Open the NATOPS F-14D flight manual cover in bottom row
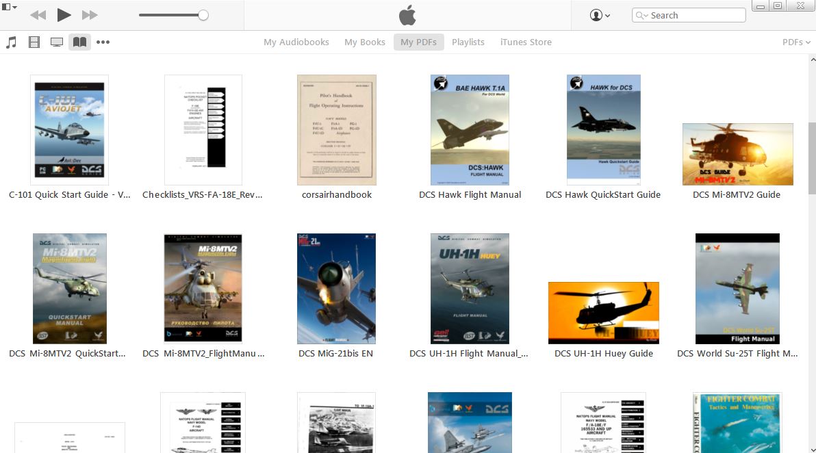The height and width of the screenshot is (453, 816). point(203,422)
